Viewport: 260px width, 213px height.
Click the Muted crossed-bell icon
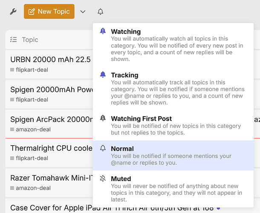click(x=103, y=178)
